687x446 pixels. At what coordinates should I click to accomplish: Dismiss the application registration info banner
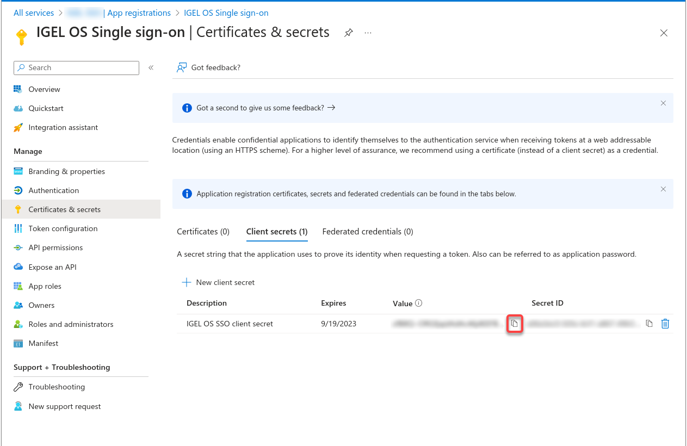coord(663,189)
